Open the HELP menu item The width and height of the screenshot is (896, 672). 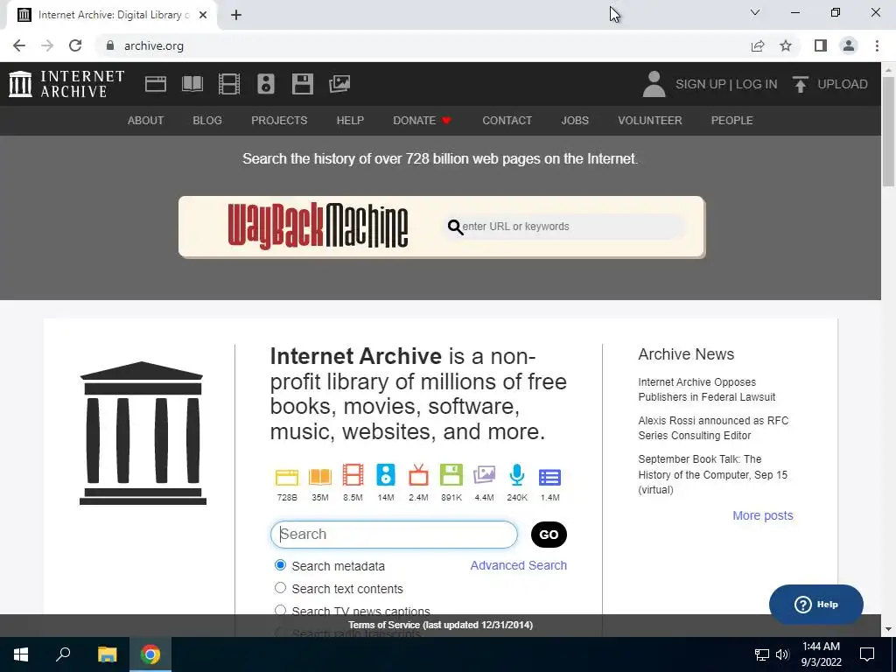350,121
